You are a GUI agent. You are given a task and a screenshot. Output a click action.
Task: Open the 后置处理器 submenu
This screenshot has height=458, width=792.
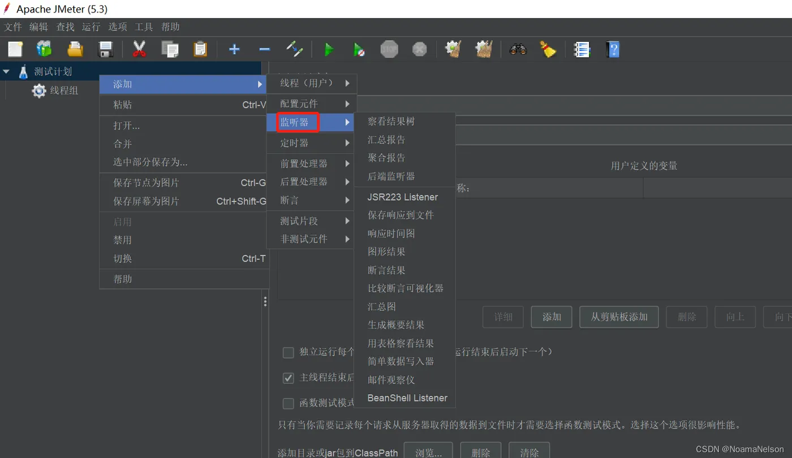click(x=312, y=182)
